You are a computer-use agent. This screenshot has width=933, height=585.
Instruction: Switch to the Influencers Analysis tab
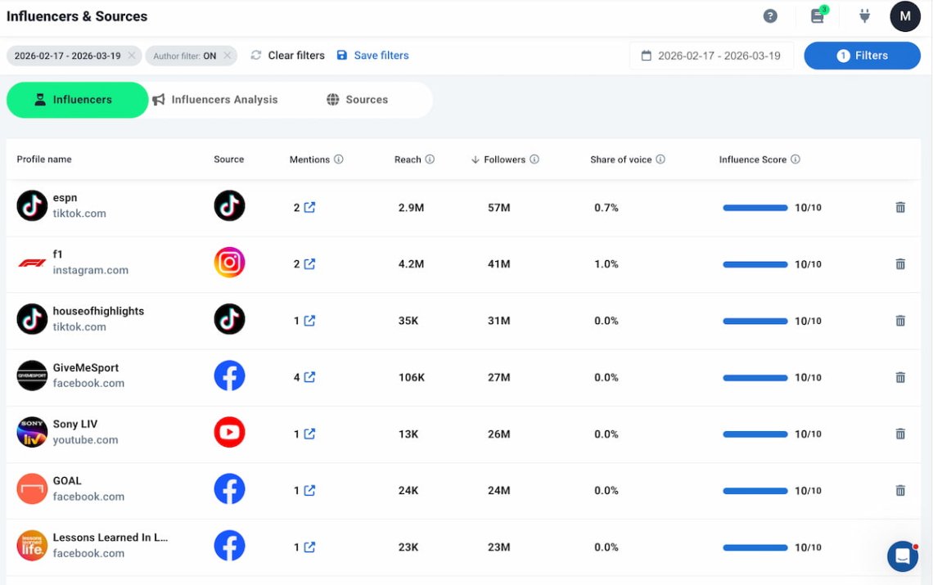pos(215,99)
